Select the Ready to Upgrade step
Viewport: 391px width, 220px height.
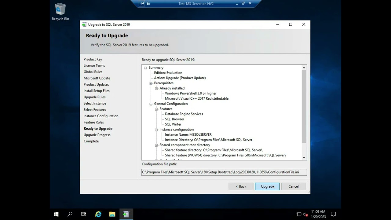coord(98,129)
